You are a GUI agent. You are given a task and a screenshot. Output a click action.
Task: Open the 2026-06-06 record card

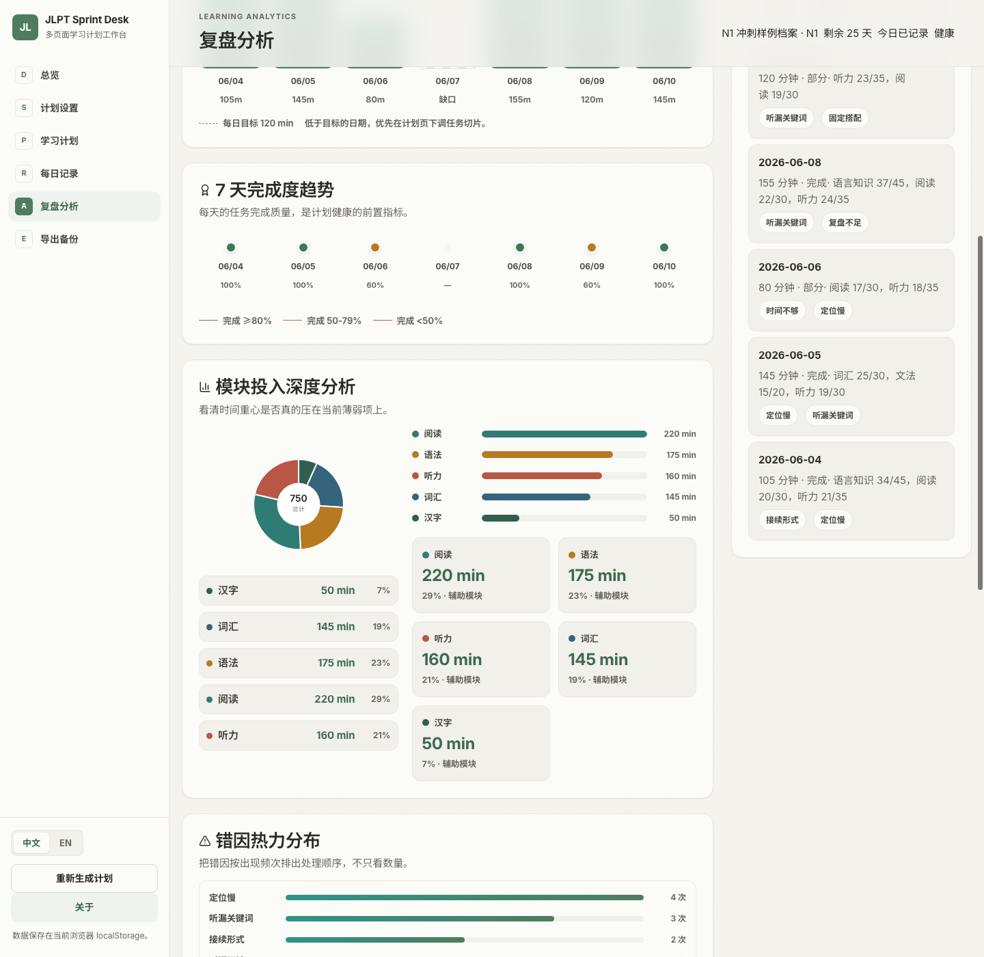[x=851, y=291]
